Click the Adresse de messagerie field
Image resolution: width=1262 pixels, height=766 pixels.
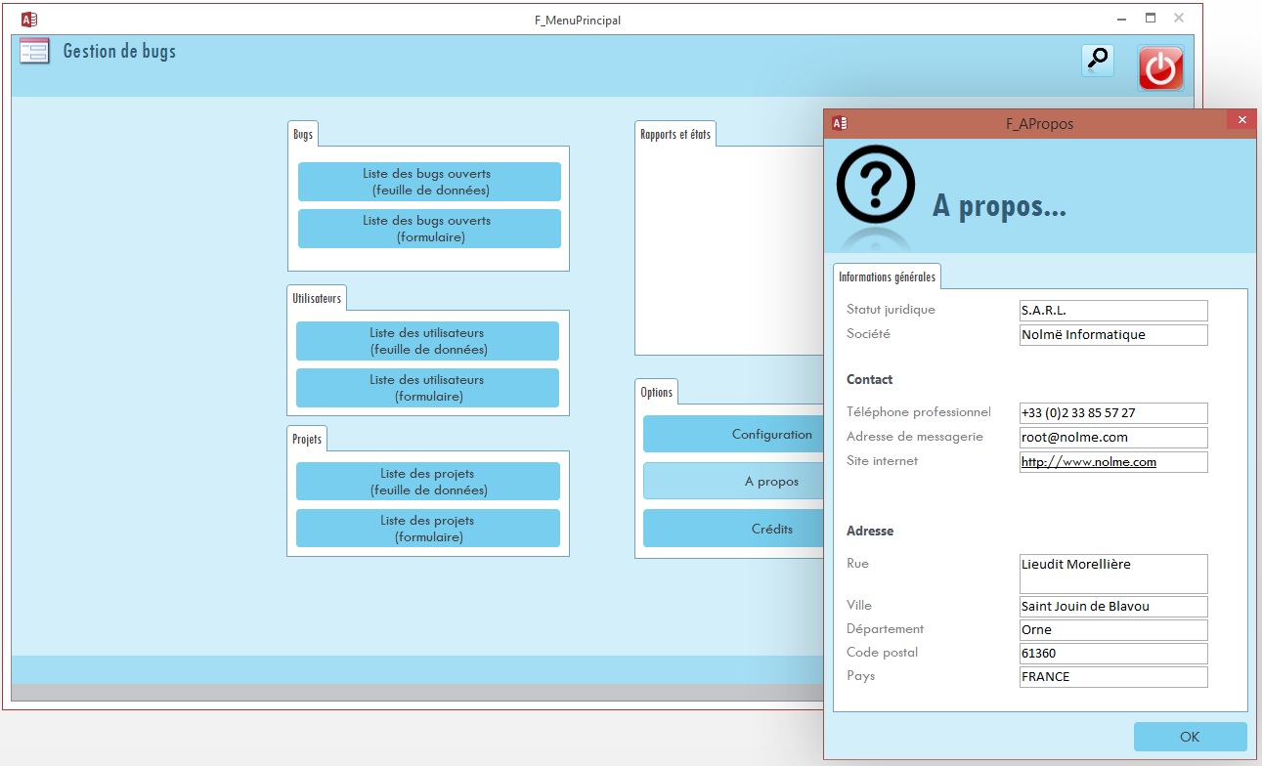pos(1113,438)
